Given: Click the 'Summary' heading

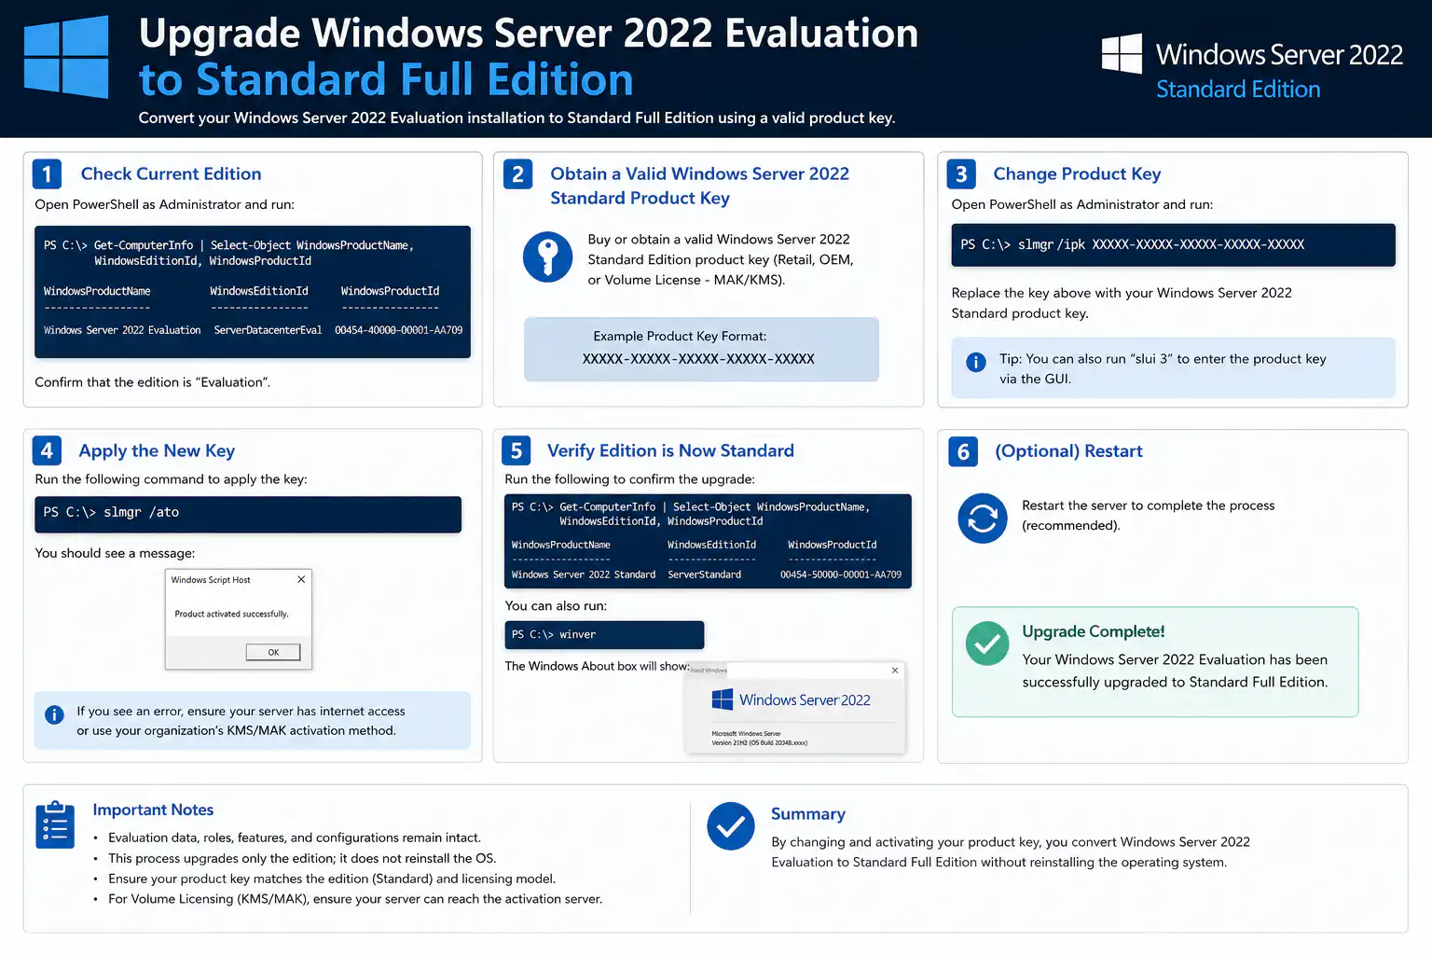Looking at the screenshot, I should coord(808,814).
